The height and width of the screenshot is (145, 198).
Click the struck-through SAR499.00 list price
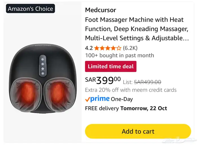click(147, 82)
